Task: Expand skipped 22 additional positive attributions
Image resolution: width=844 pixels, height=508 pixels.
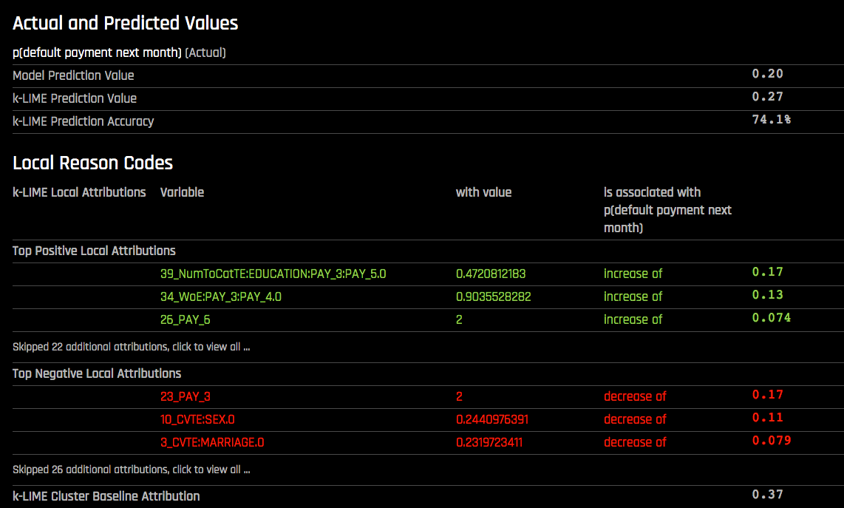Action: (x=132, y=347)
